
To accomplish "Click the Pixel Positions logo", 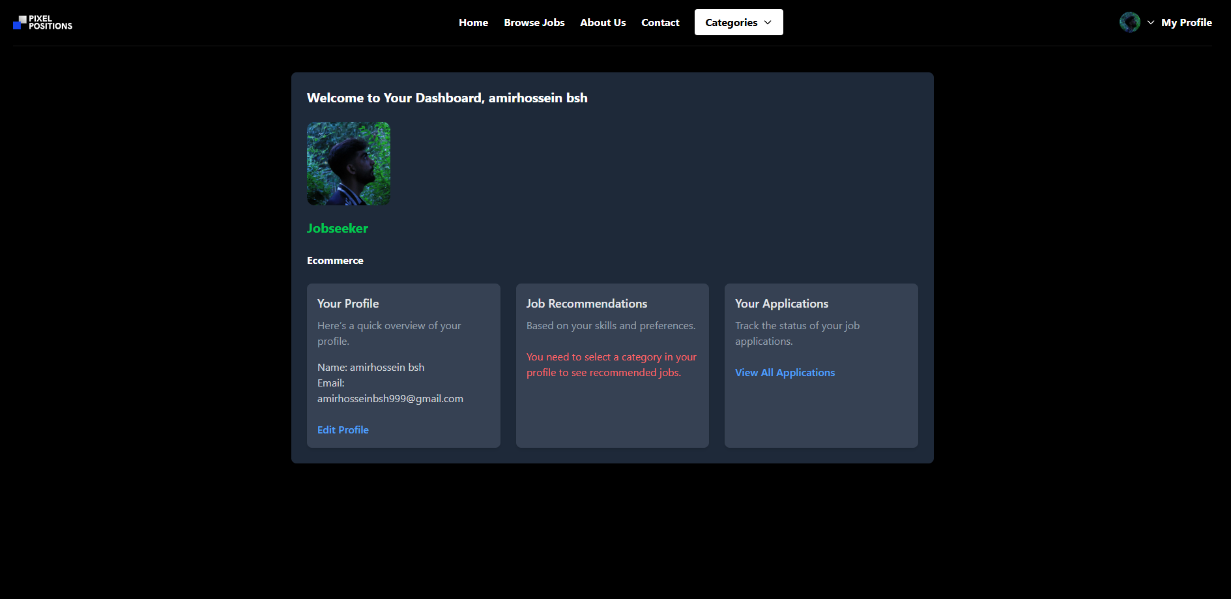I will (42, 23).
